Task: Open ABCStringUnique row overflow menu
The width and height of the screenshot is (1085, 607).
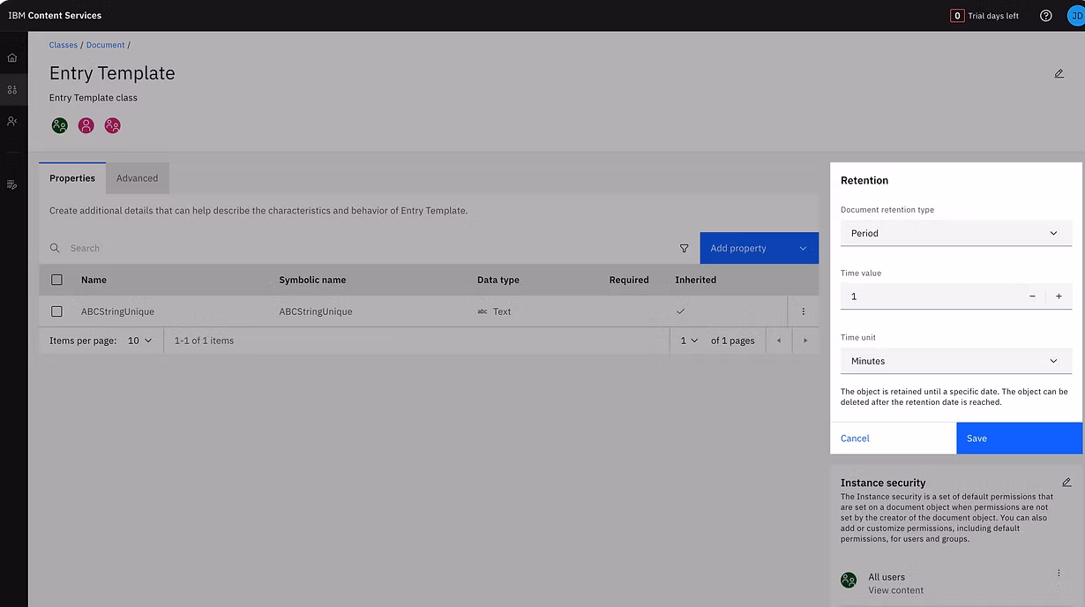Action: click(803, 311)
